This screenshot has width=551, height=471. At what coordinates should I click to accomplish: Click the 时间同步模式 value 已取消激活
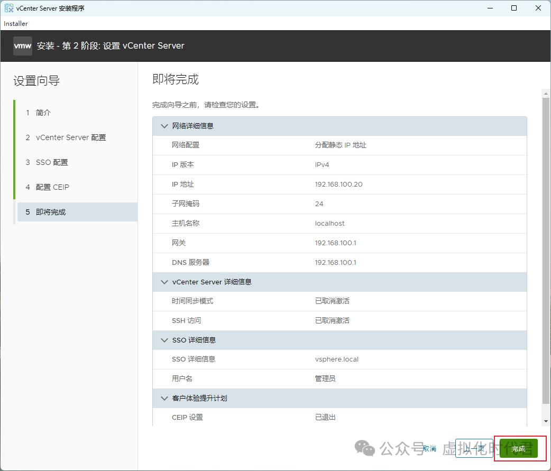(x=332, y=301)
